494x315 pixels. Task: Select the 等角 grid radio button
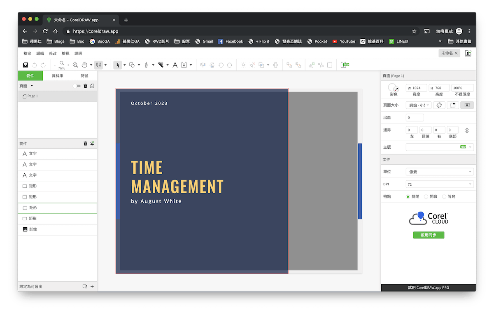pos(444,196)
